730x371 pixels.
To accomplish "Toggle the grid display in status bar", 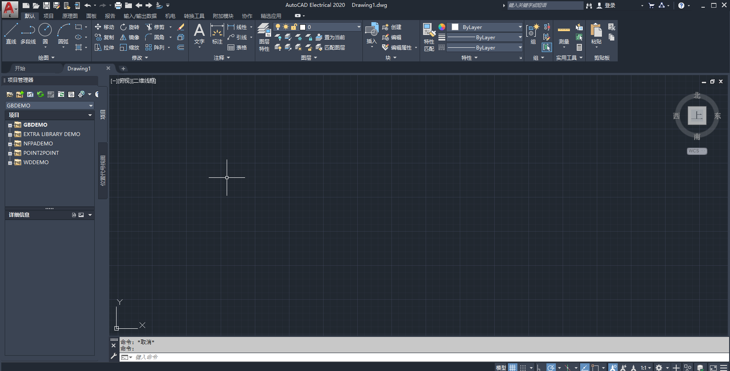I will pyautogui.click(x=513, y=368).
